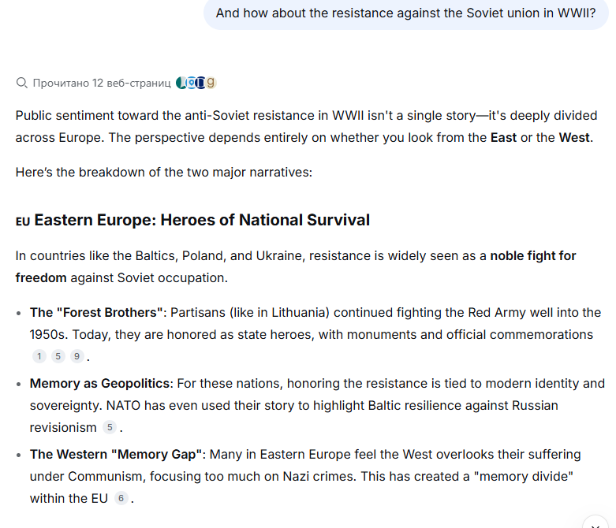This screenshot has width=616, height=528.
Task: Open citation 5 after "Russian revisionism"
Action: click(x=110, y=427)
